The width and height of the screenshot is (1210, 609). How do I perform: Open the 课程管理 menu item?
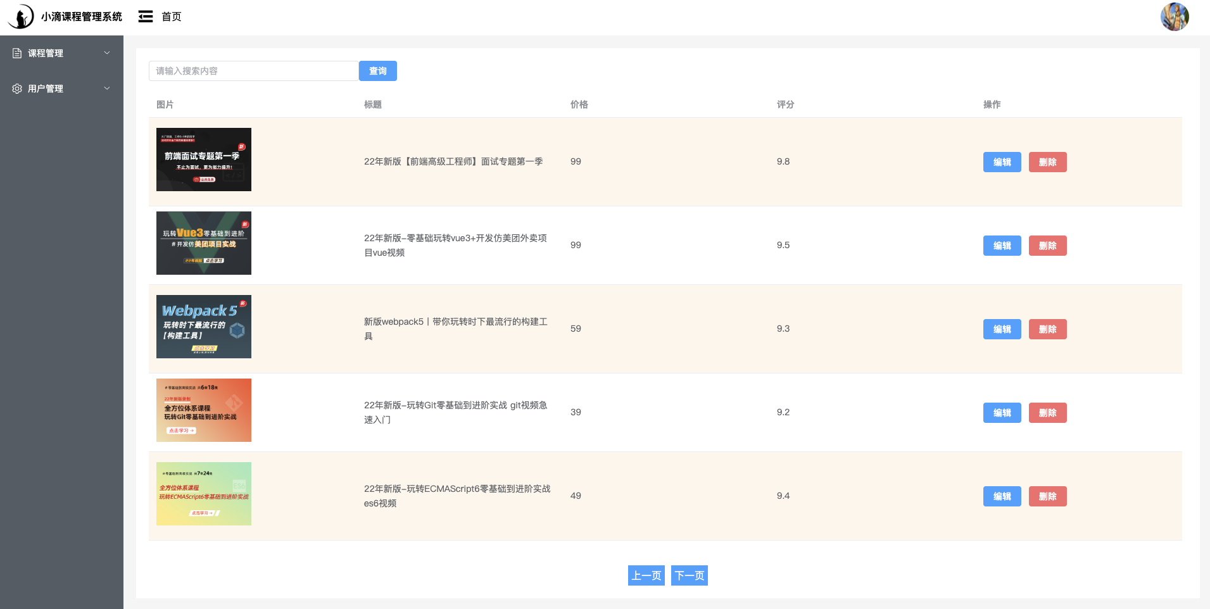[61, 53]
